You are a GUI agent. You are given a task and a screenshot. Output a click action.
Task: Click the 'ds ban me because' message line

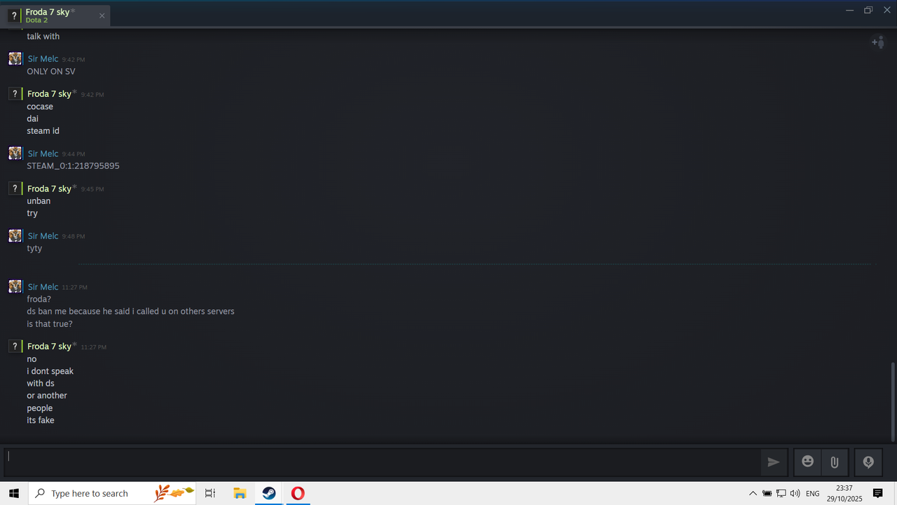click(130, 311)
